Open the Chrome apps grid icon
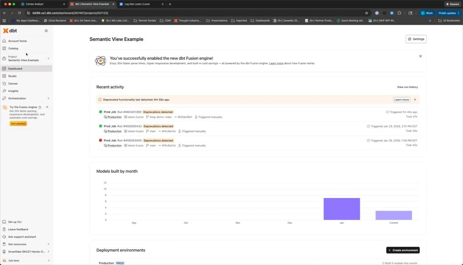This screenshot has height=265, width=463. pos(4,20)
